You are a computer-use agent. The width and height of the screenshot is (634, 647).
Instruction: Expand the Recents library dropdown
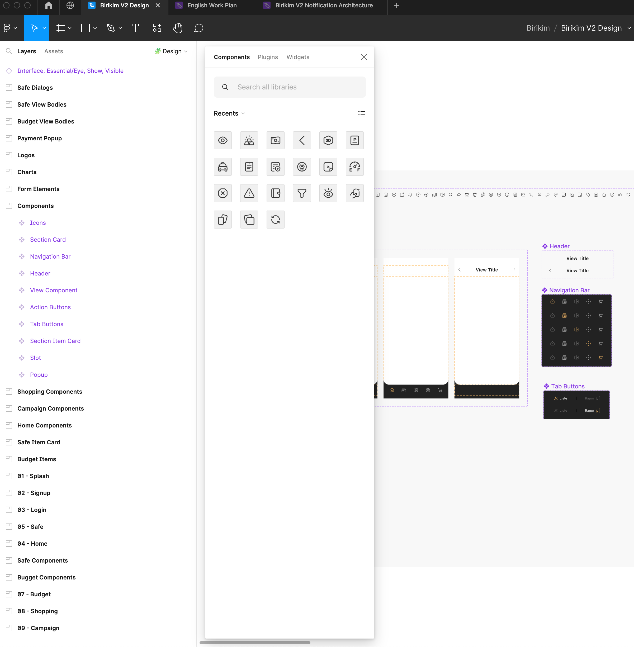229,113
